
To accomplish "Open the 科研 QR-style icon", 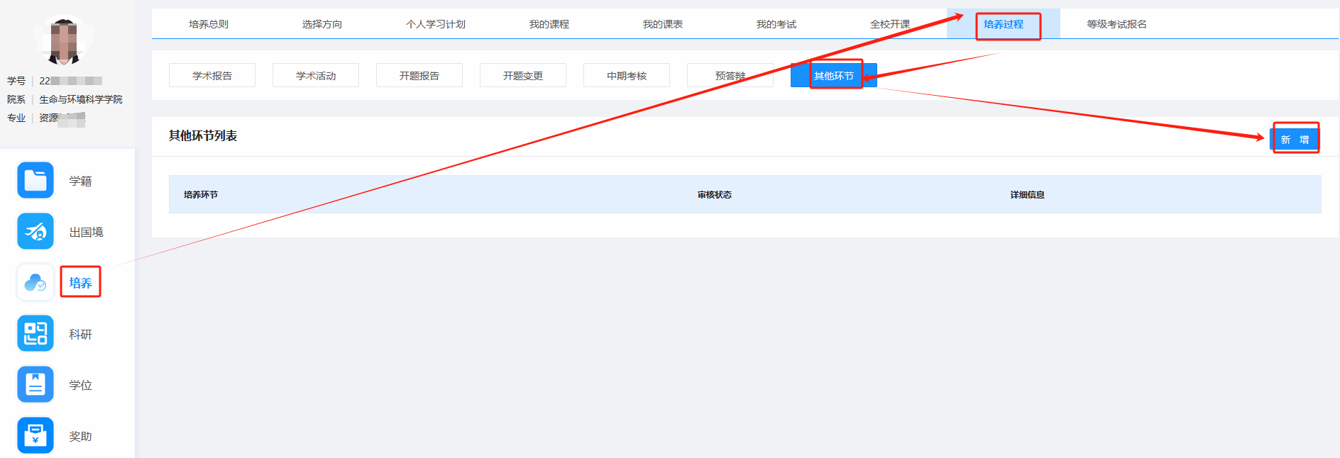I will (35, 334).
